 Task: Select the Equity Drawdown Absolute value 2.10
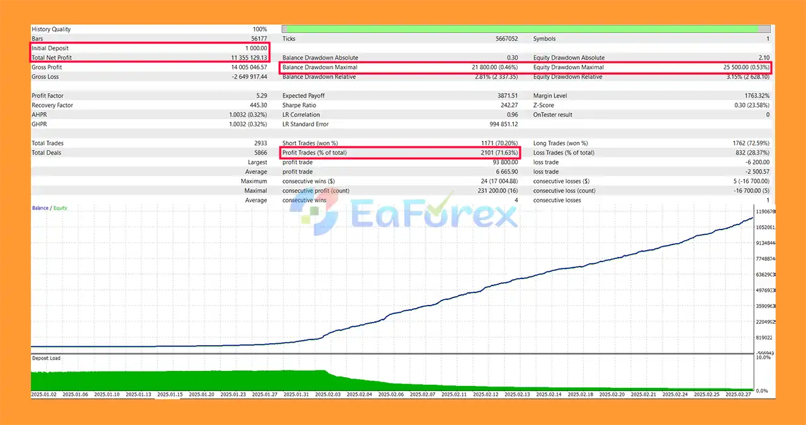(x=763, y=58)
